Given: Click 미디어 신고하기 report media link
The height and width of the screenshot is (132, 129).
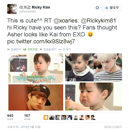Looking at the screenshot, I should (x=113, y=127).
